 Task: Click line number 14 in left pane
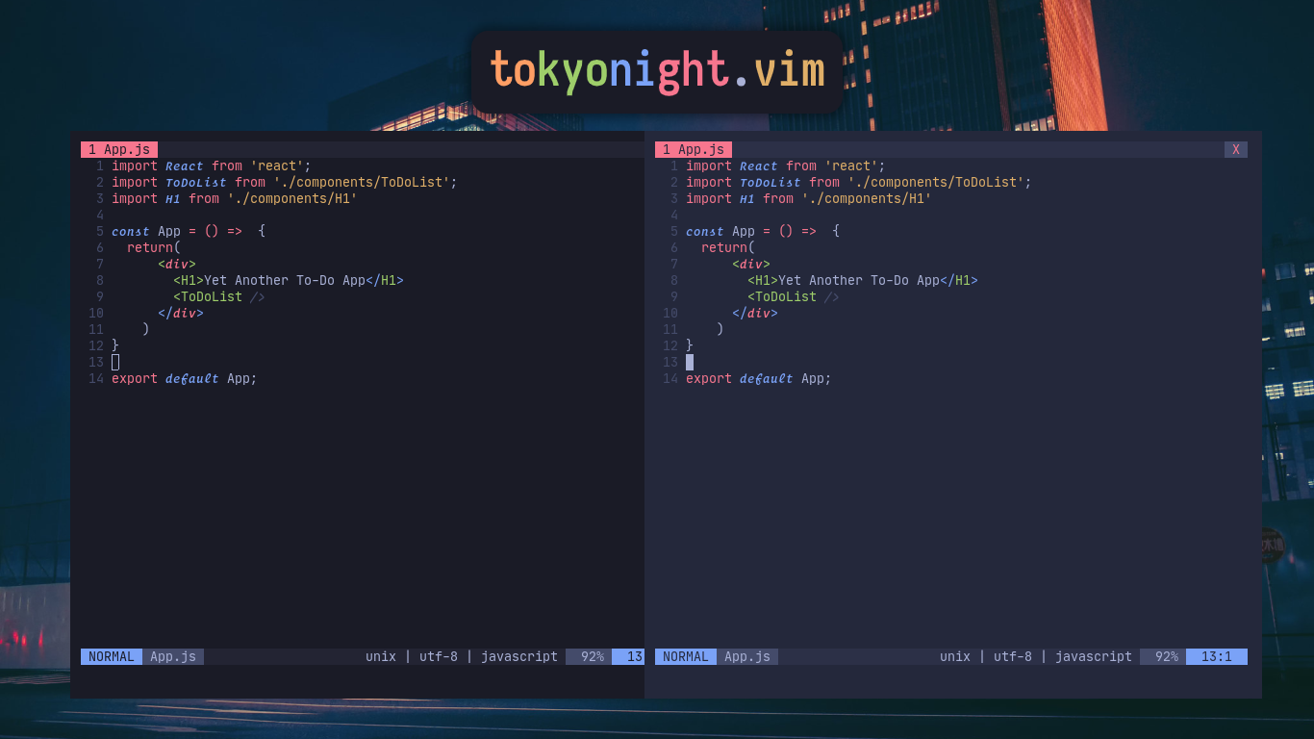click(96, 378)
